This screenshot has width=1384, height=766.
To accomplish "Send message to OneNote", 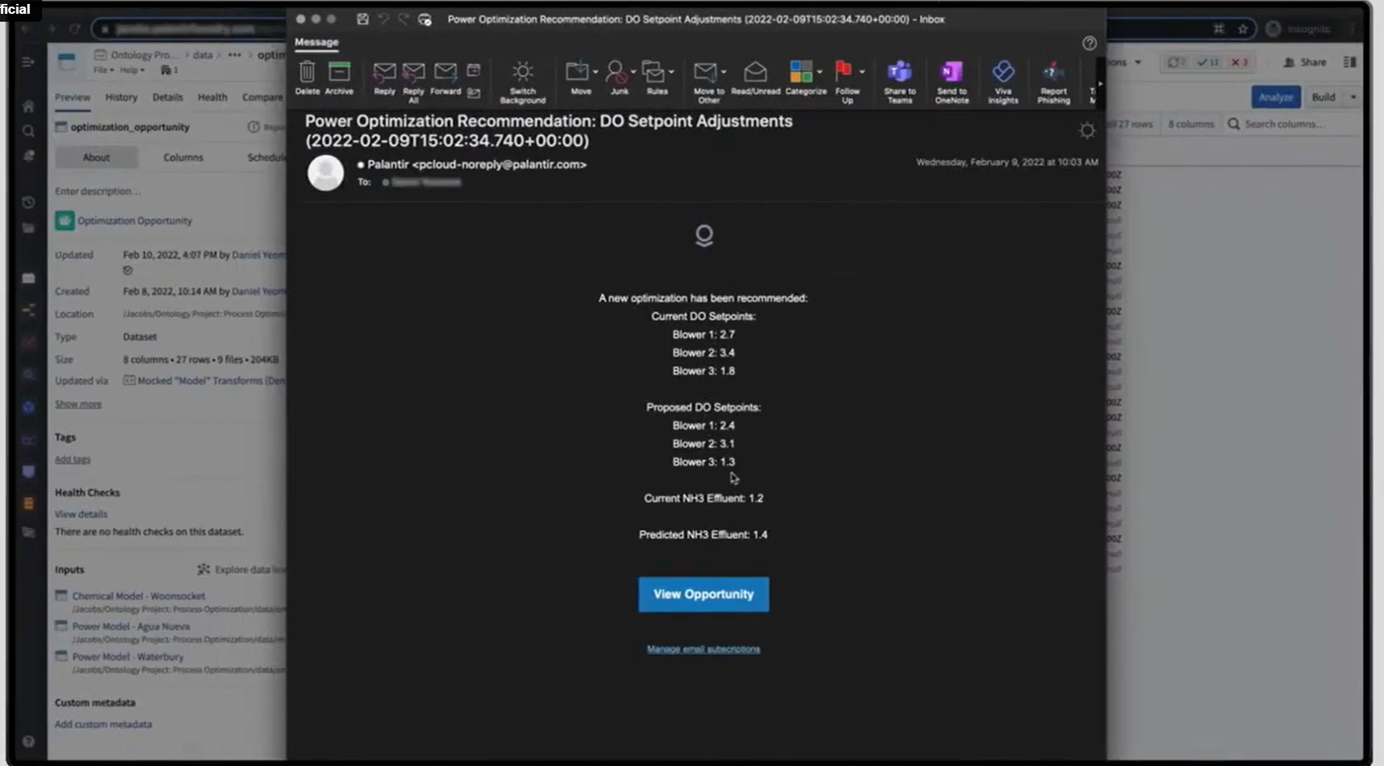I will pyautogui.click(x=951, y=82).
